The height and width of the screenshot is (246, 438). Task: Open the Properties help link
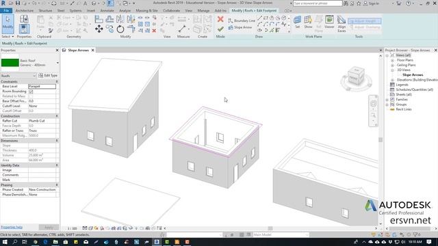point(12,227)
